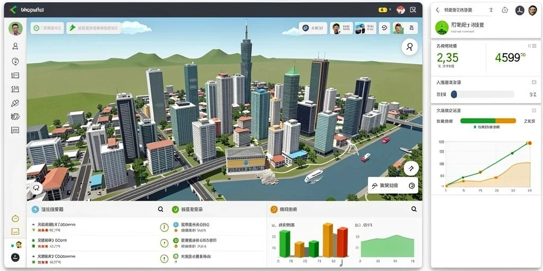Image resolution: width=543 pixels, height=271 pixels.
Task: Open the list icon below the location pin
Action: click(15, 75)
